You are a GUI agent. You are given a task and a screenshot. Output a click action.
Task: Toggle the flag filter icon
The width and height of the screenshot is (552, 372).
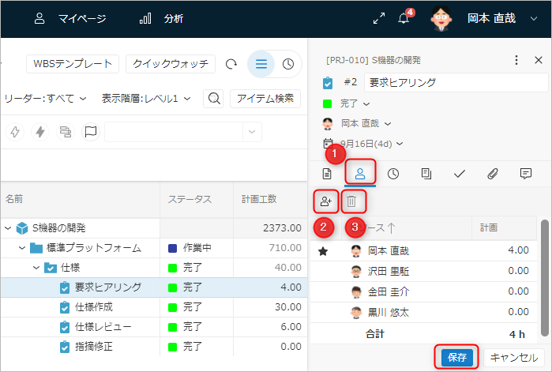click(91, 132)
